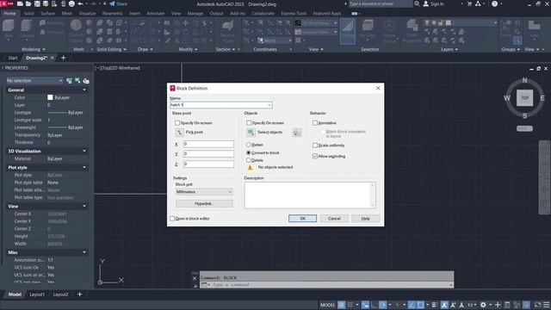Click Help in Block Definition dialog
551x310 pixels.
(365, 219)
